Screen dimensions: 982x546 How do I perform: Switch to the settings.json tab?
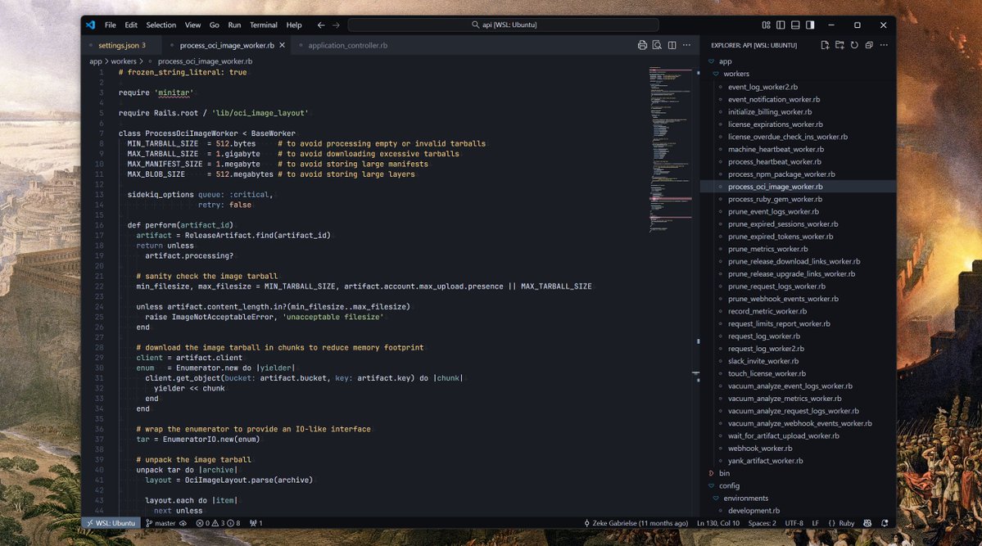[x=121, y=45]
